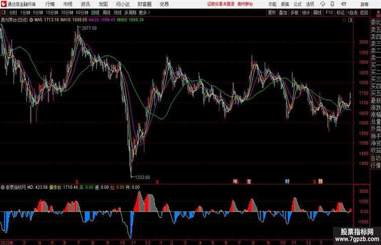Toggle the left panel icon beside 分时

(4, 13)
